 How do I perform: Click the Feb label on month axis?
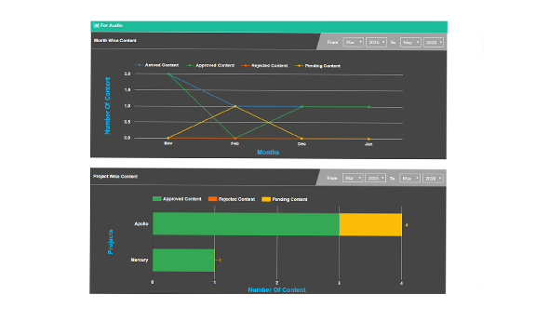(x=234, y=143)
